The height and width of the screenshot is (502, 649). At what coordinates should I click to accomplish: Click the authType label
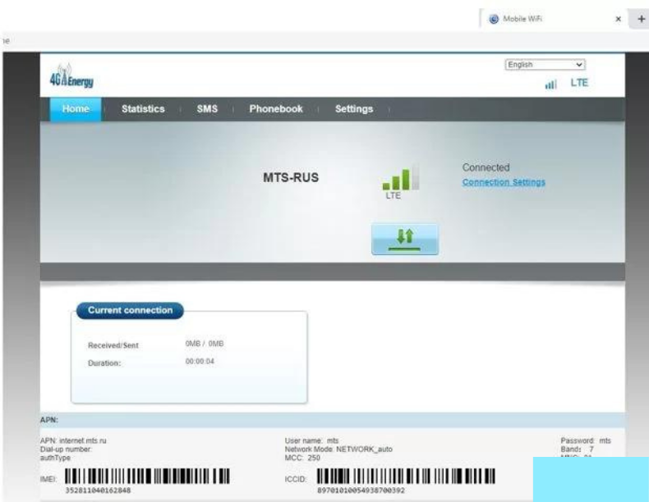click(x=55, y=458)
